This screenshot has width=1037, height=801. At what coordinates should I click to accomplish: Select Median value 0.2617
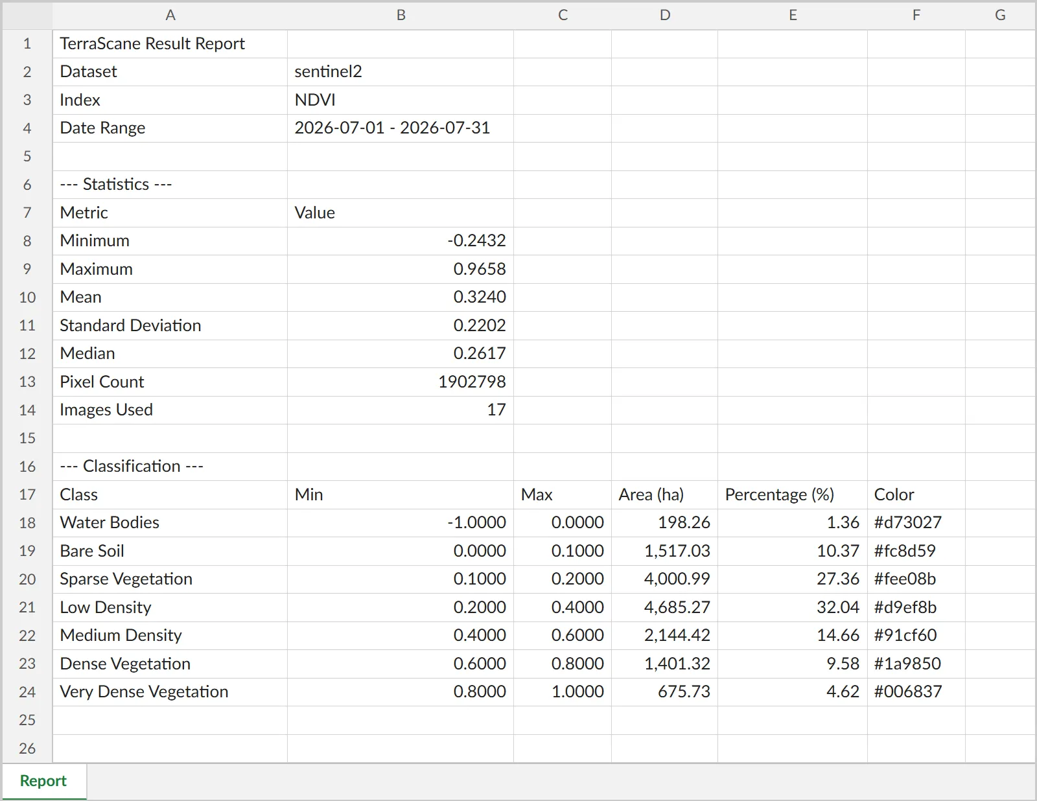point(401,354)
